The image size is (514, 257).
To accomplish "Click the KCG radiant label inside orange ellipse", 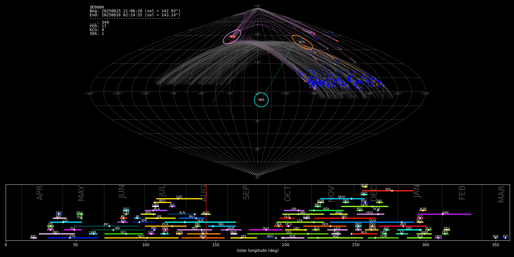I will tap(302, 42).
